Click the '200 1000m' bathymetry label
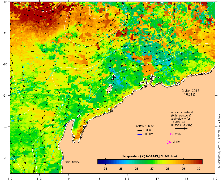 click(x=73, y=163)
